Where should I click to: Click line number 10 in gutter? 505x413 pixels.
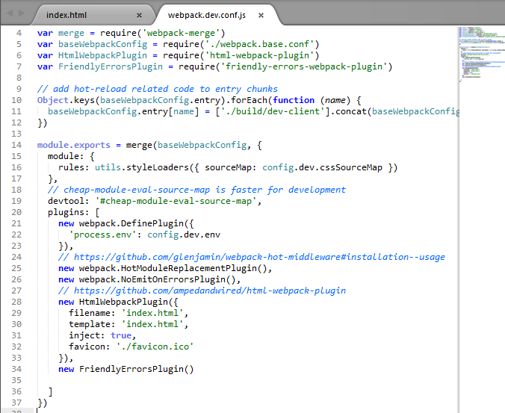tap(16, 100)
